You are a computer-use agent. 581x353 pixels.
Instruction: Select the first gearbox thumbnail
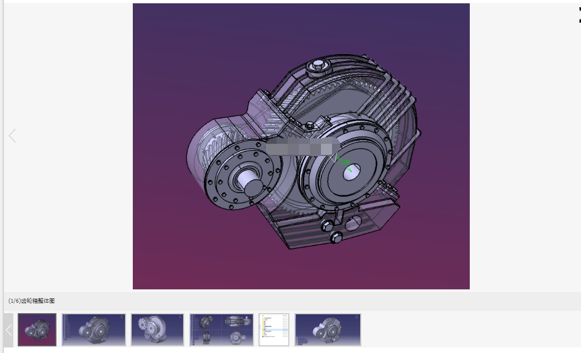click(x=37, y=329)
